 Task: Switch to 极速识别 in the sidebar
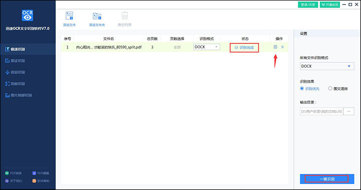point(28,49)
